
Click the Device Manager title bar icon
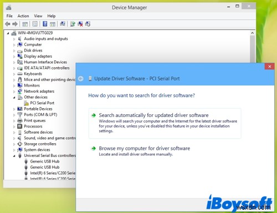coord(8,7)
